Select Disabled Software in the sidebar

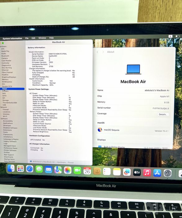10,128
